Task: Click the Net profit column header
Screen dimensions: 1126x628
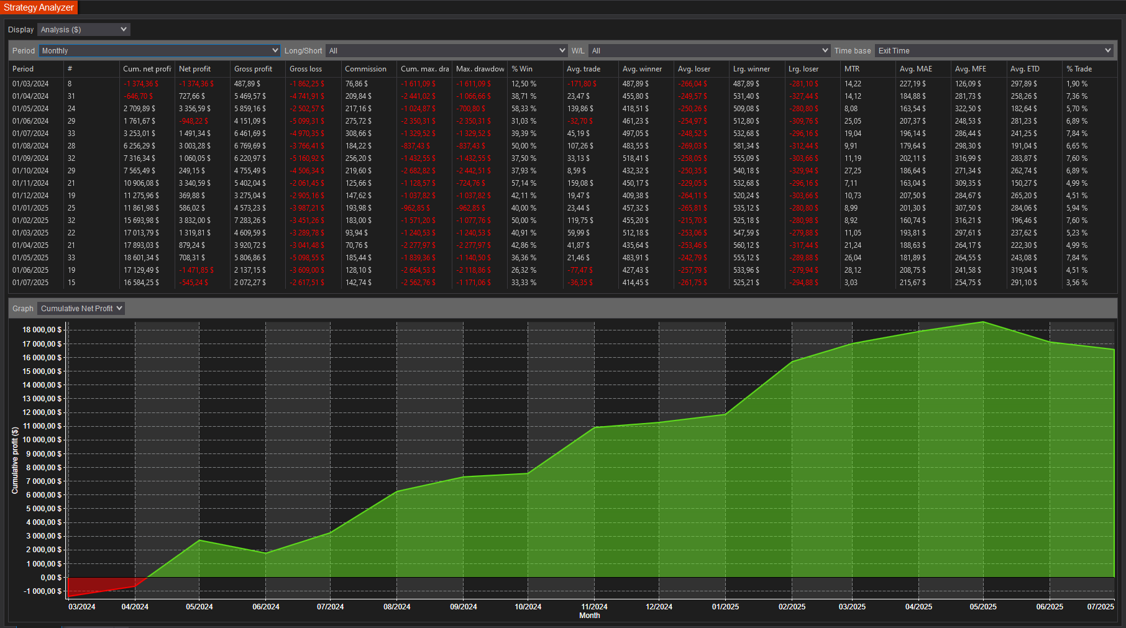Action: (x=195, y=69)
